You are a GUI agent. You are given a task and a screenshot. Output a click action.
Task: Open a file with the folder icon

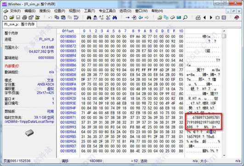click(11, 18)
